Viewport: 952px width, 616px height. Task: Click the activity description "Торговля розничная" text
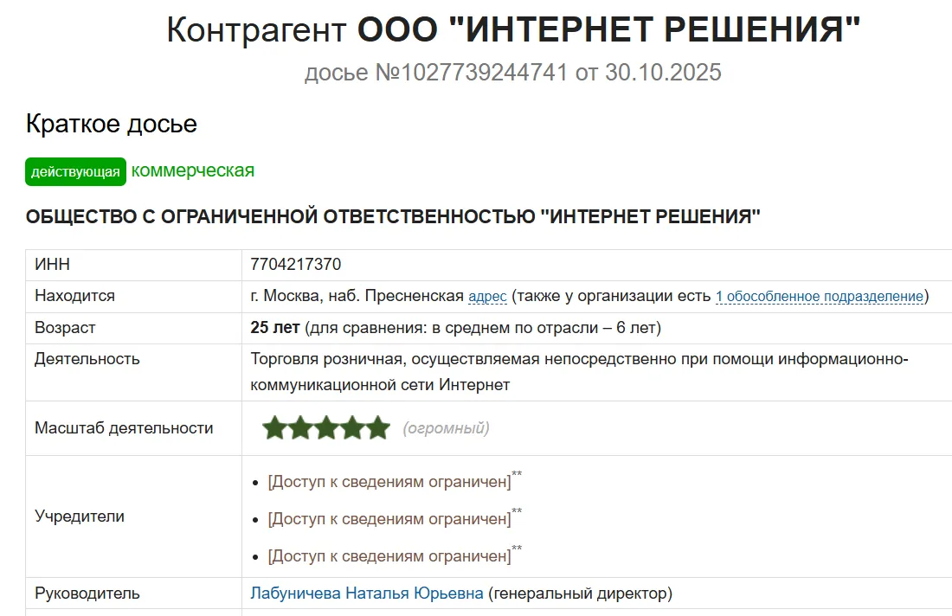tap(579, 371)
